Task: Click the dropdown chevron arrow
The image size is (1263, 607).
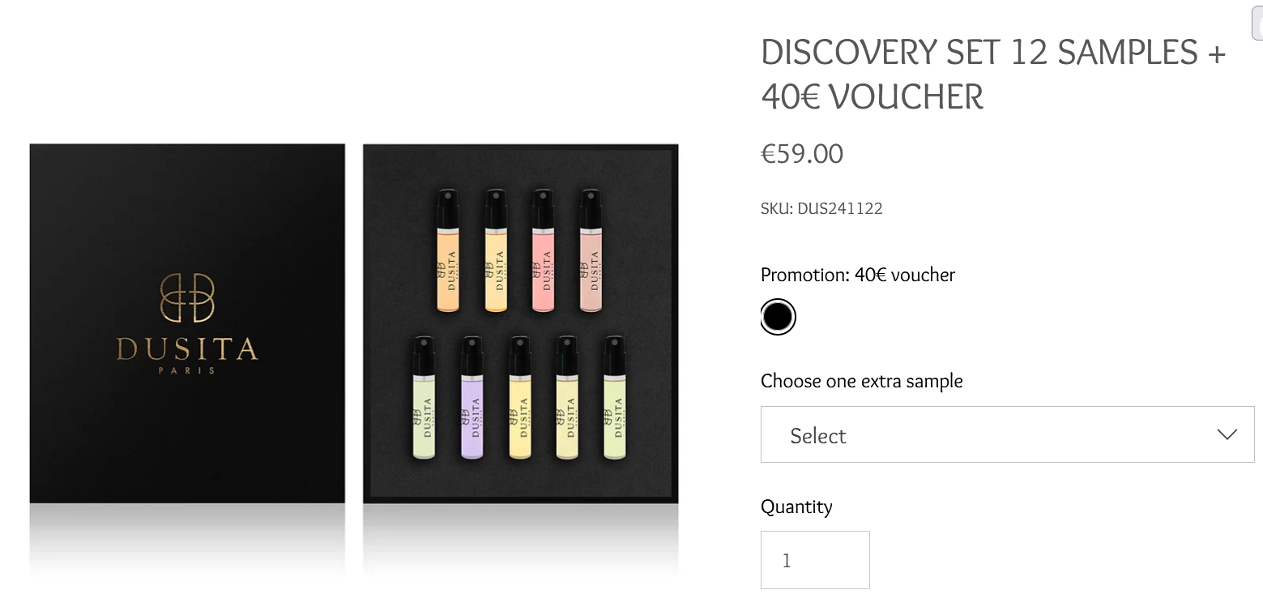Action: tap(1227, 434)
